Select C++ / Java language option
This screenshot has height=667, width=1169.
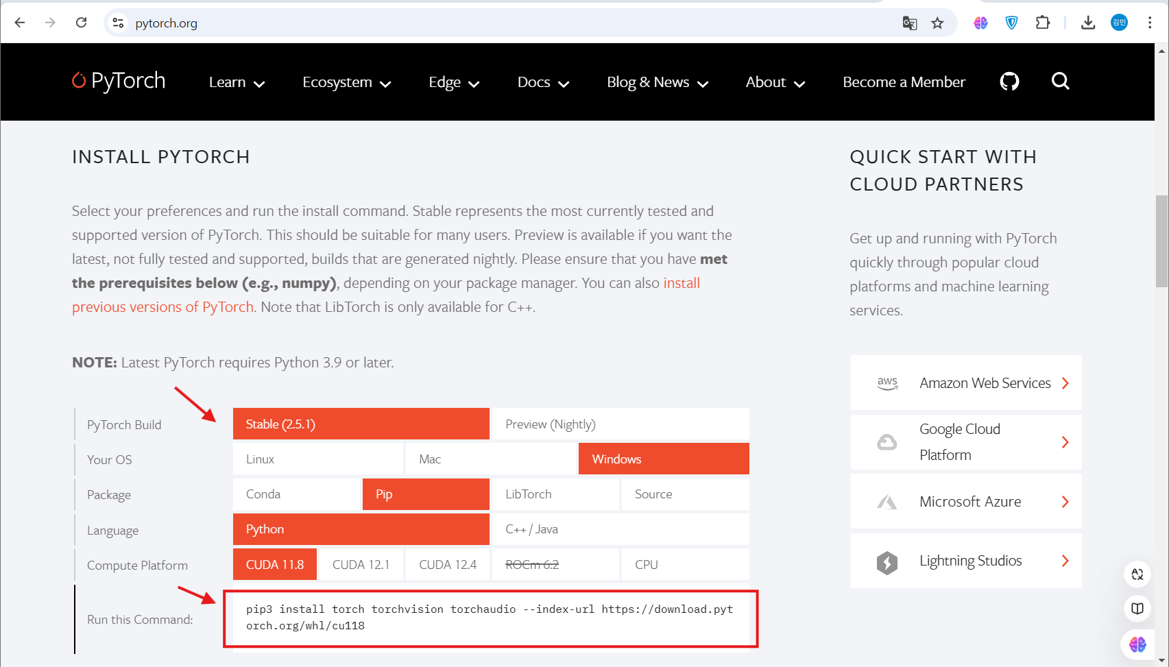click(620, 529)
